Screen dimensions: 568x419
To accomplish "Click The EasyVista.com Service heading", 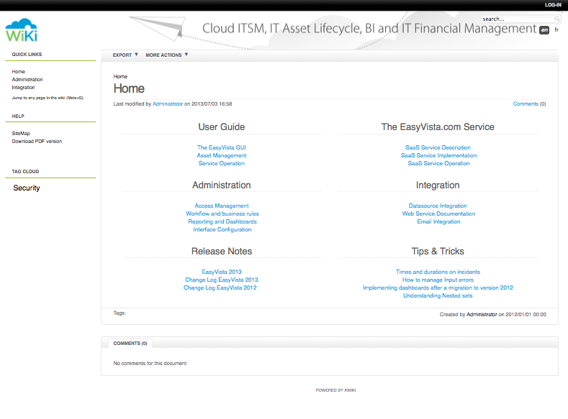I will click(438, 127).
